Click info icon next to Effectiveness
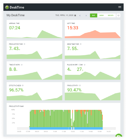 (23, 85)
